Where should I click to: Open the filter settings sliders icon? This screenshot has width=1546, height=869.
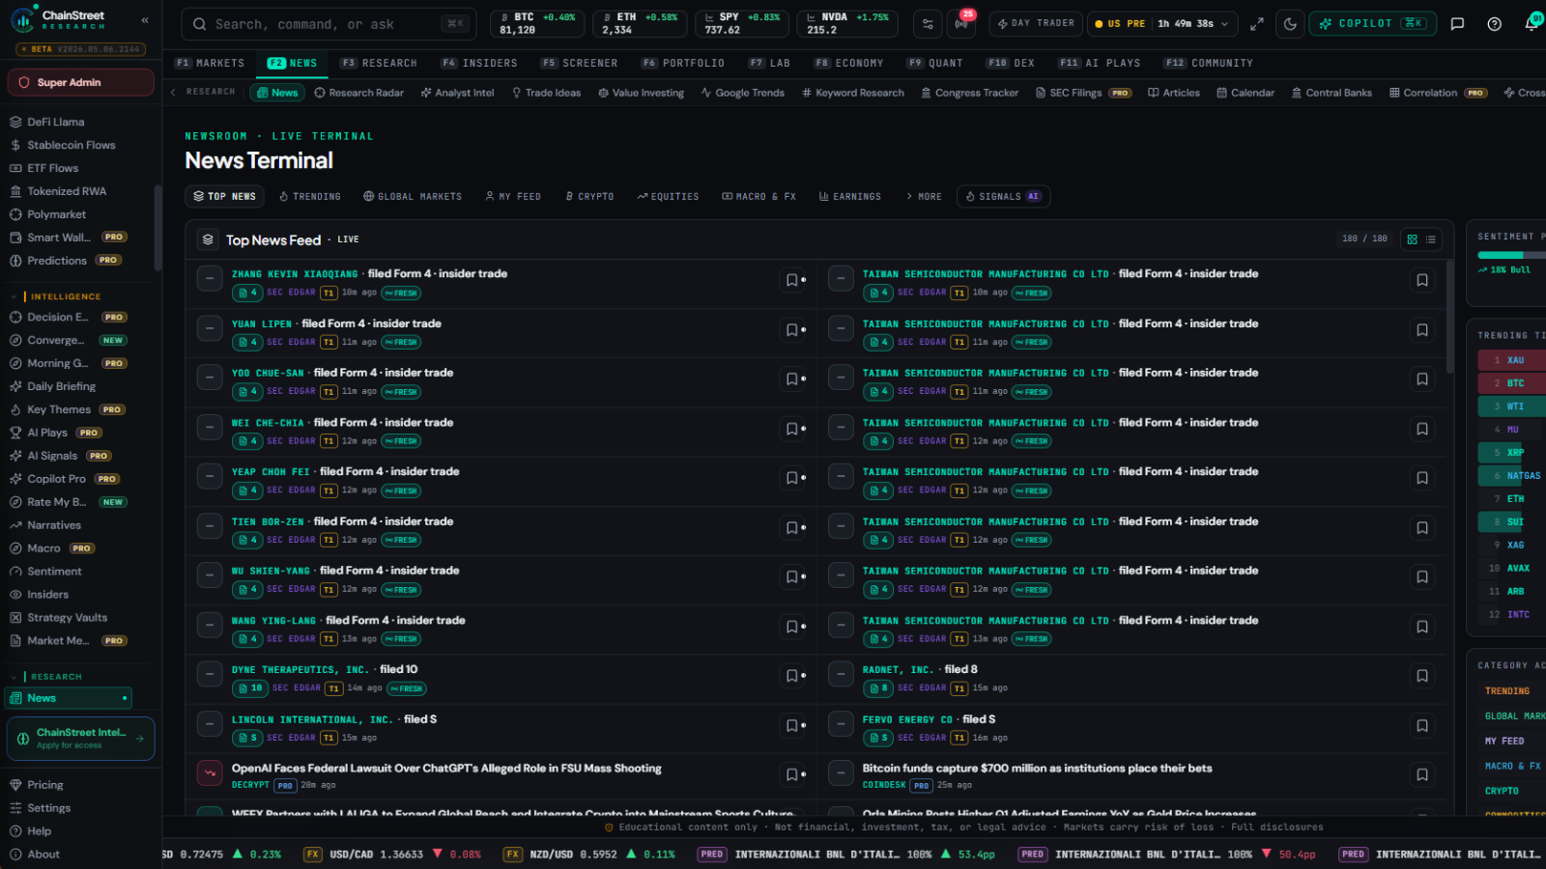(928, 24)
